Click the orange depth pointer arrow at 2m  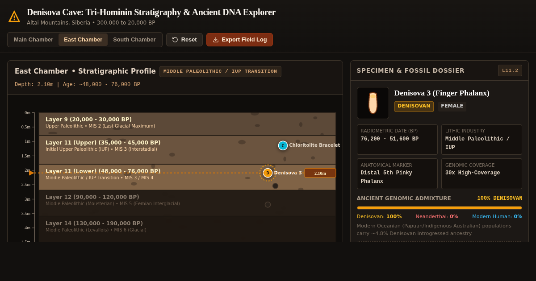[31, 173]
